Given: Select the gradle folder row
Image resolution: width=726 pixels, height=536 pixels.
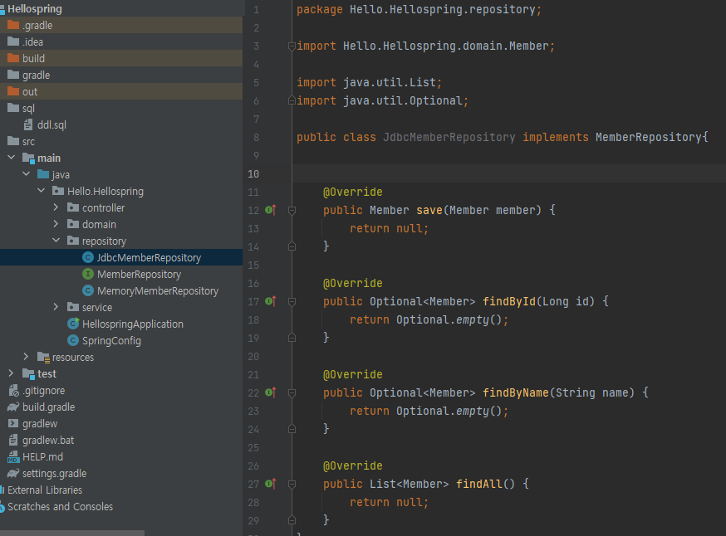Looking at the screenshot, I should tap(121, 75).
